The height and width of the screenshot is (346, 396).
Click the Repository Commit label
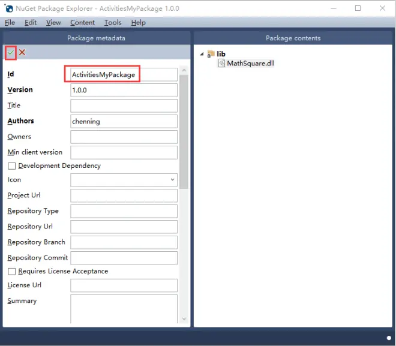[38, 258]
